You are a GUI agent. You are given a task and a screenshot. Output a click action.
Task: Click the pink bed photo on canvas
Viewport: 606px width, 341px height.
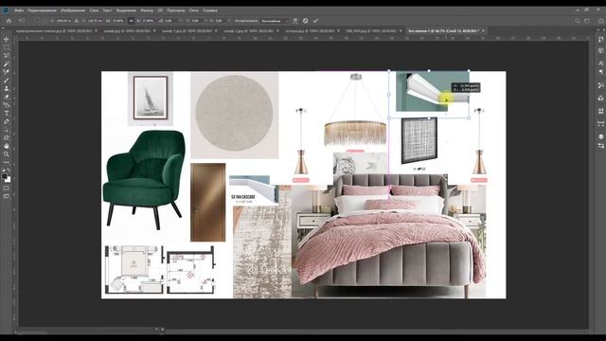point(388,236)
